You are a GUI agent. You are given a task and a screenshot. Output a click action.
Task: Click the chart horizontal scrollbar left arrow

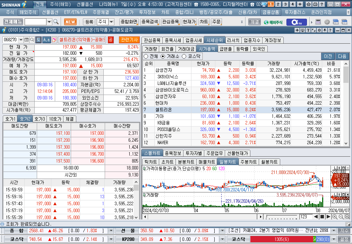(145, 217)
